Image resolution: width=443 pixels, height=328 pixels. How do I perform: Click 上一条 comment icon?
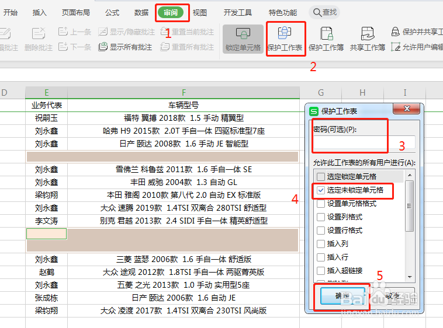[x=63, y=32]
